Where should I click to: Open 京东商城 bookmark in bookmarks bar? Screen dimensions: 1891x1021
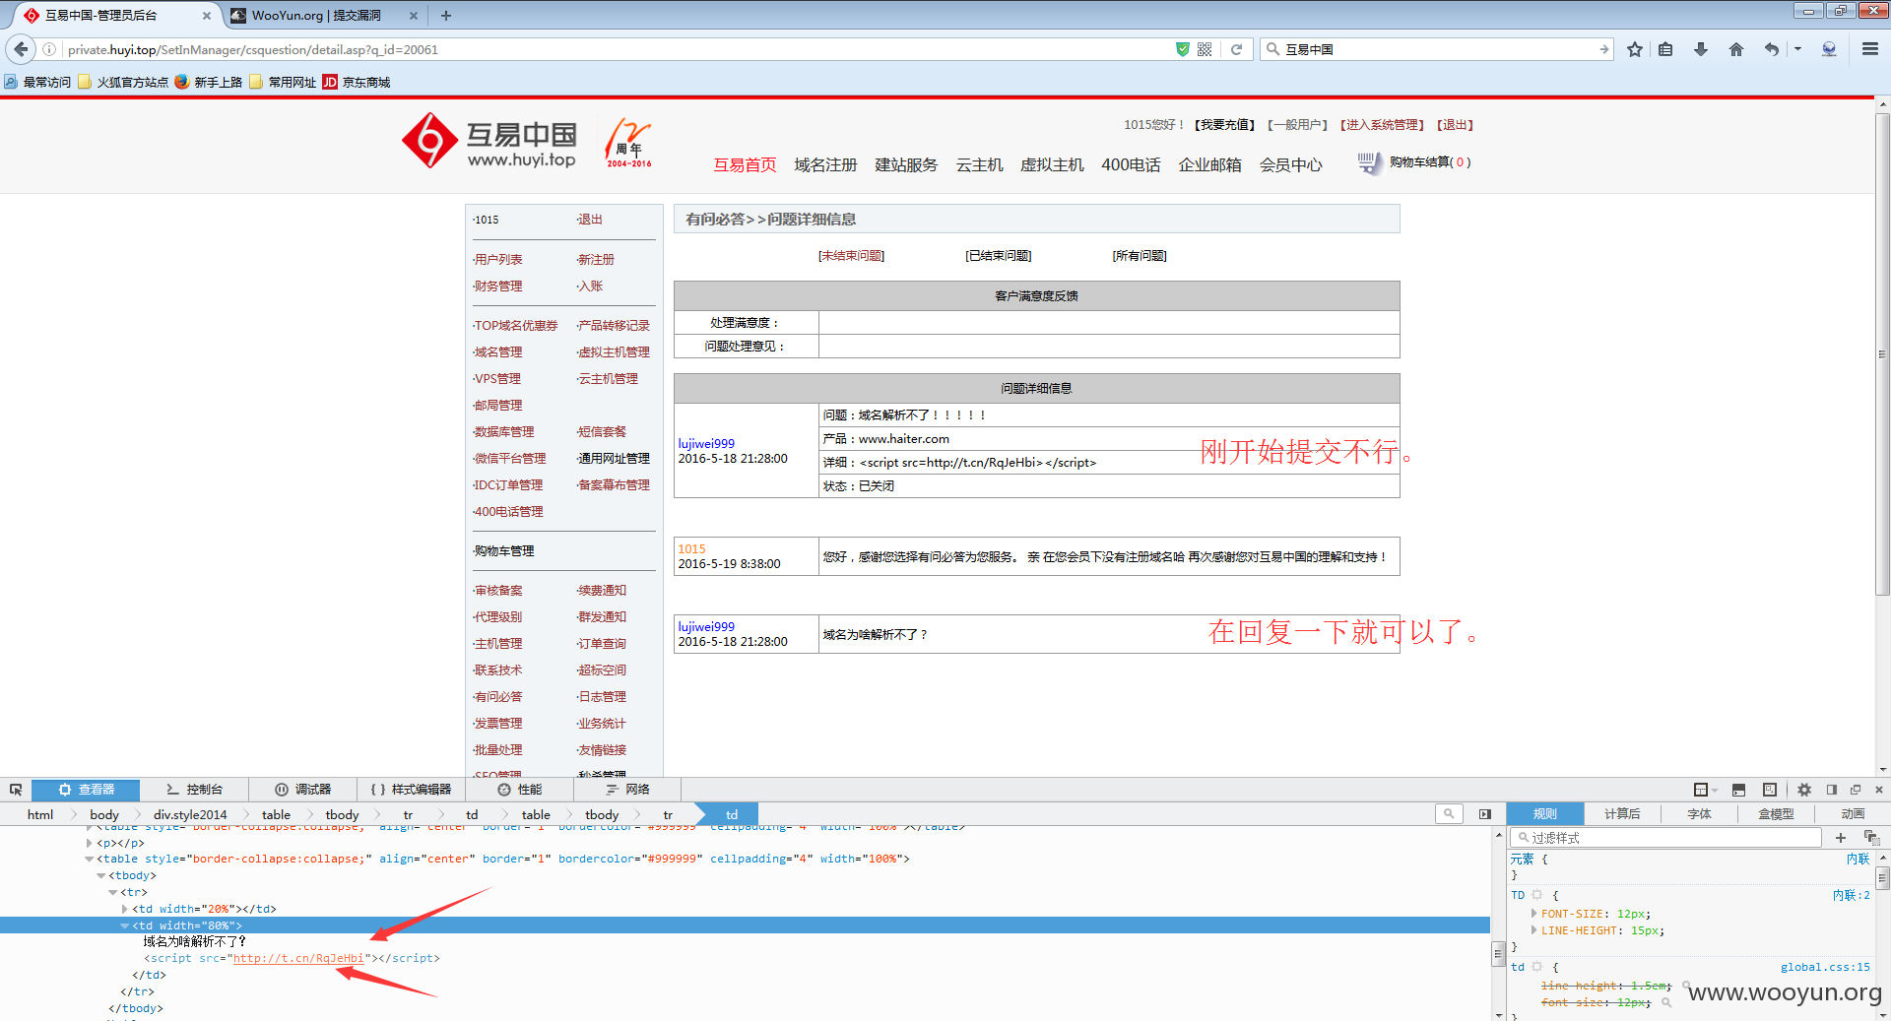pos(357,82)
